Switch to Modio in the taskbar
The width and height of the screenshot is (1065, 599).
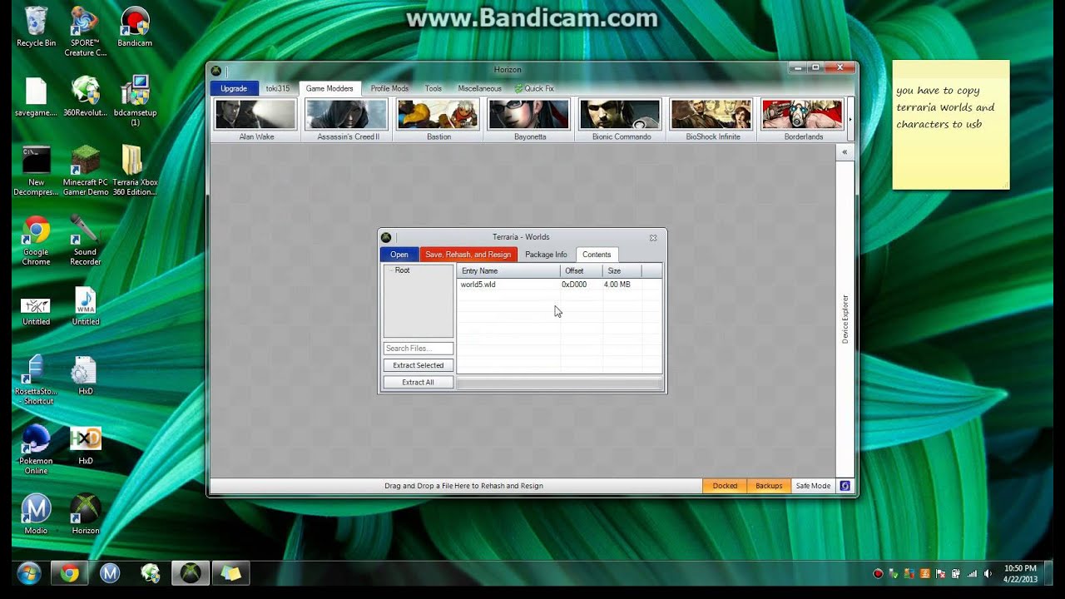point(110,573)
